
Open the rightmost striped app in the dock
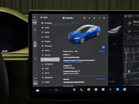(x=125, y=89)
